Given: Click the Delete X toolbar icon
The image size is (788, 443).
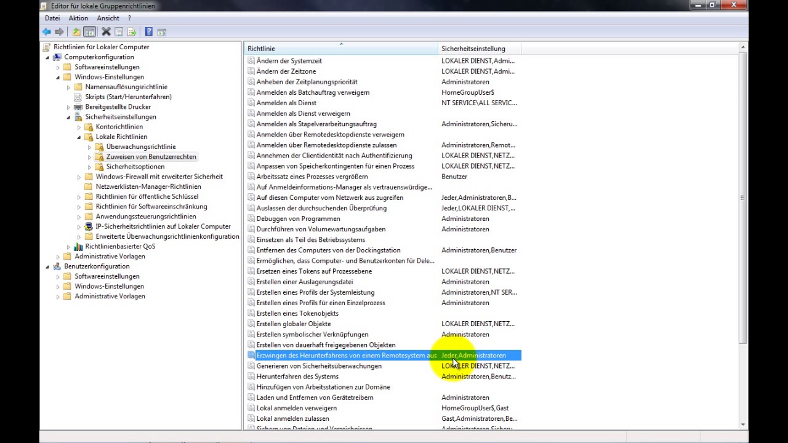Looking at the screenshot, I should 106,32.
